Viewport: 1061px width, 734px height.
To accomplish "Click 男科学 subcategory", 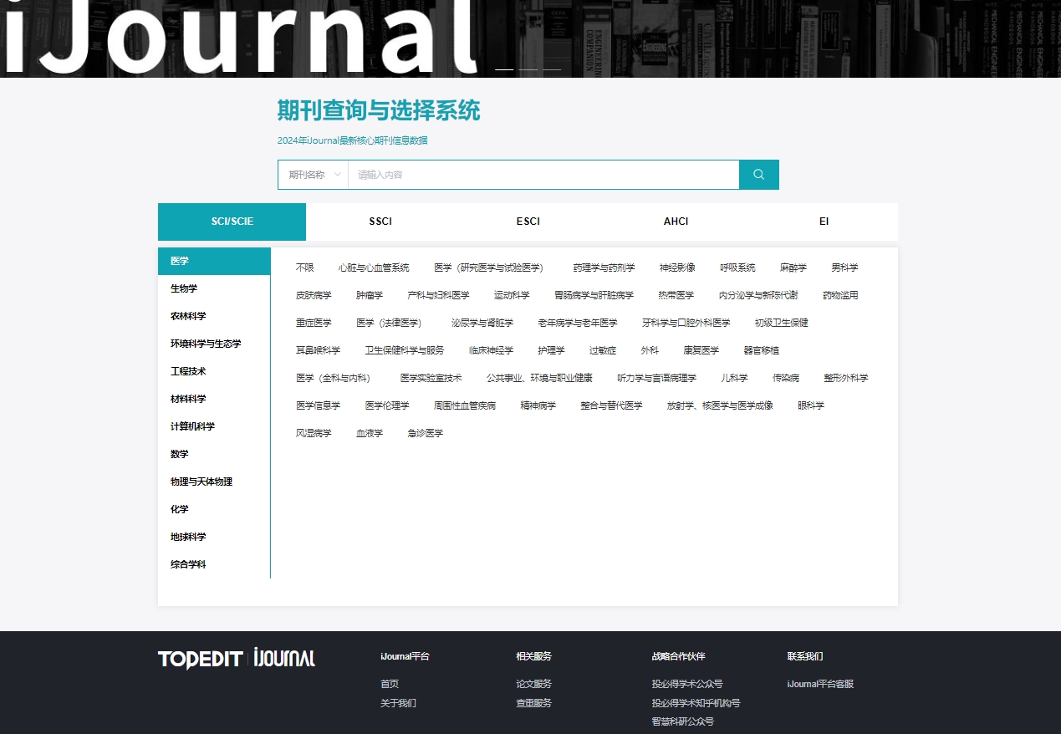I will [x=844, y=268].
